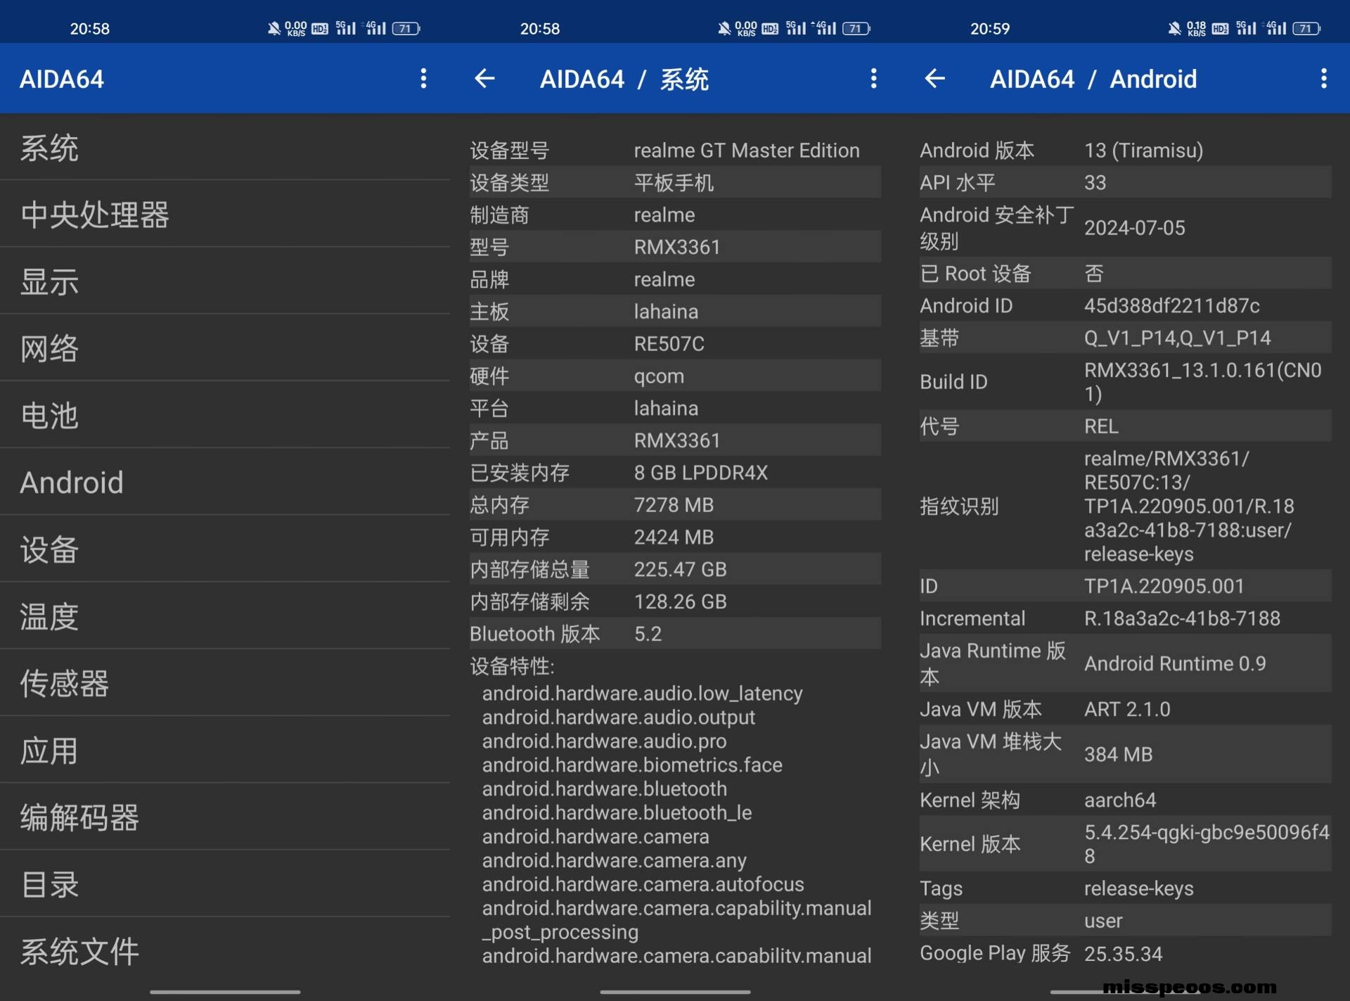1350x1001 pixels.
Task: Open 系统 category in main list
Action: [49, 148]
